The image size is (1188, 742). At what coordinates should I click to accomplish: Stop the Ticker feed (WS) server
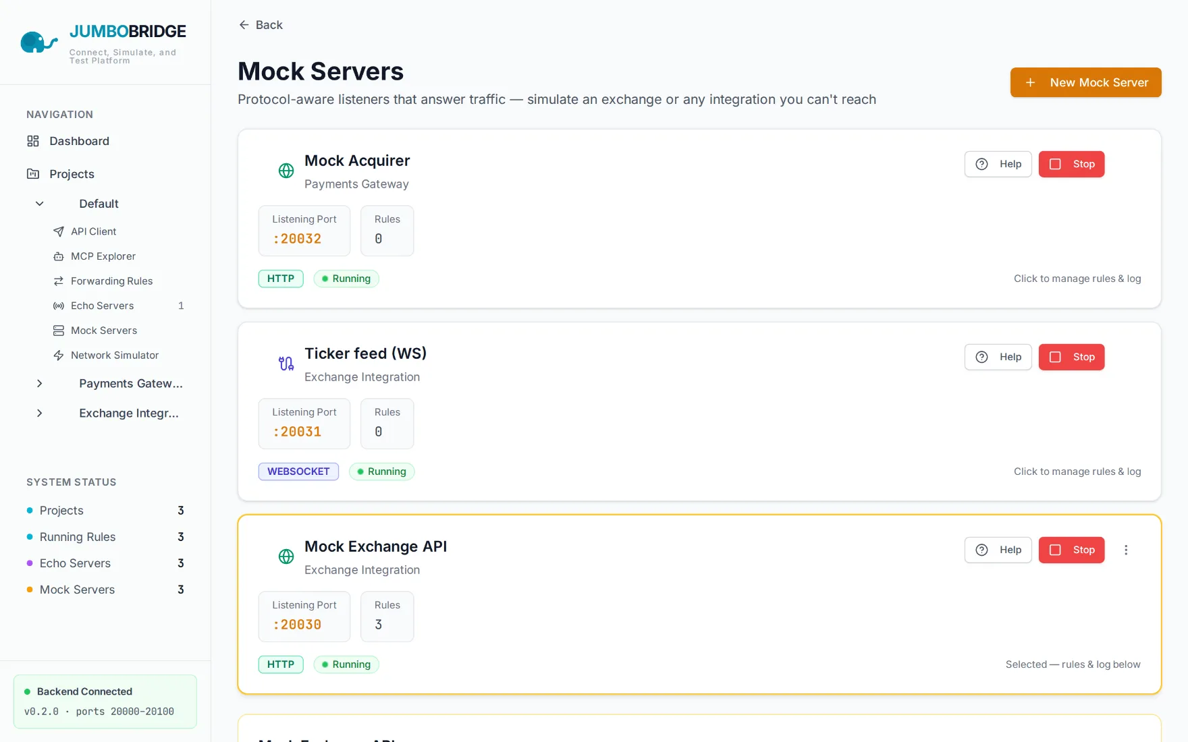(x=1071, y=357)
